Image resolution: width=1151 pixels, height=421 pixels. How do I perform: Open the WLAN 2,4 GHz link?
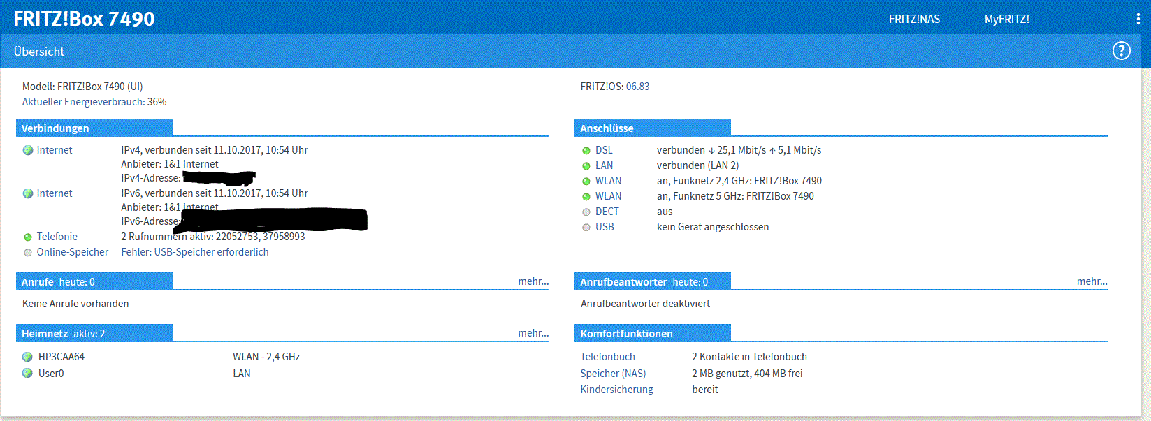tap(608, 181)
